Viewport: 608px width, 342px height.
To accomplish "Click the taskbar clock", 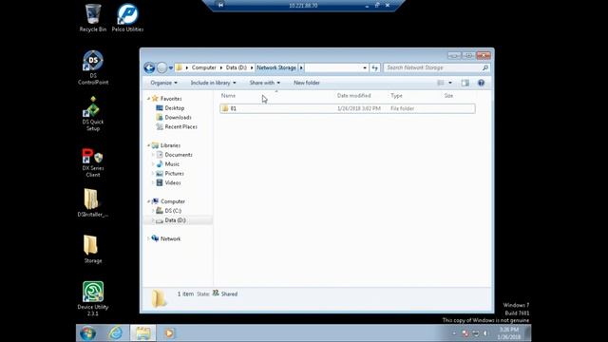I will (509, 333).
